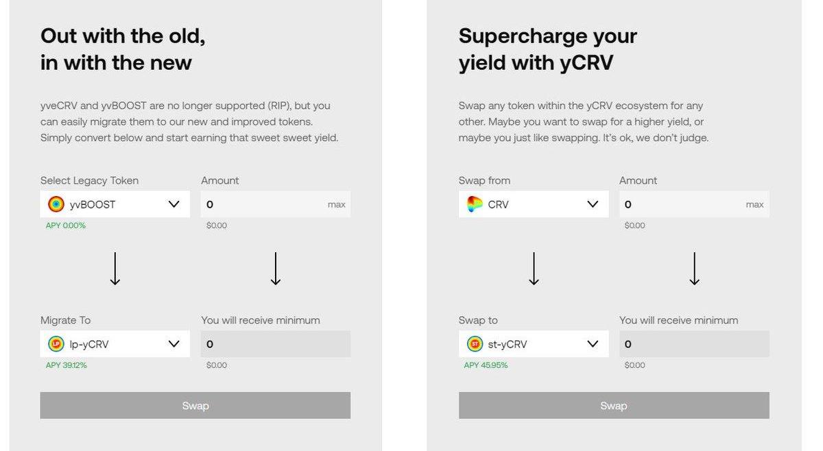The height and width of the screenshot is (451, 823).
Task: Click the CRV token icon
Action: (475, 204)
